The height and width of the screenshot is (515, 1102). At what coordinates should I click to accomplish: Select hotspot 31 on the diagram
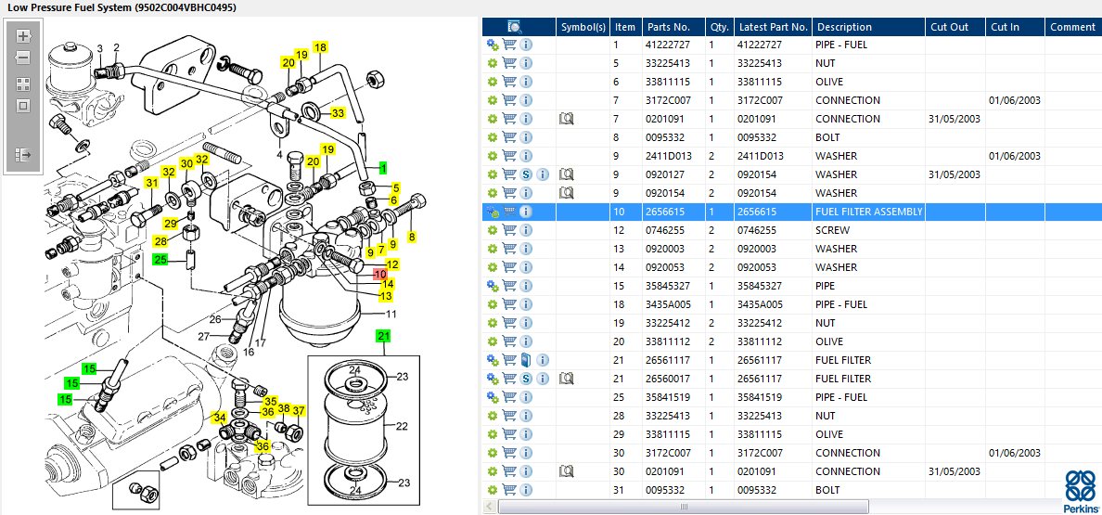pos(152,183)
